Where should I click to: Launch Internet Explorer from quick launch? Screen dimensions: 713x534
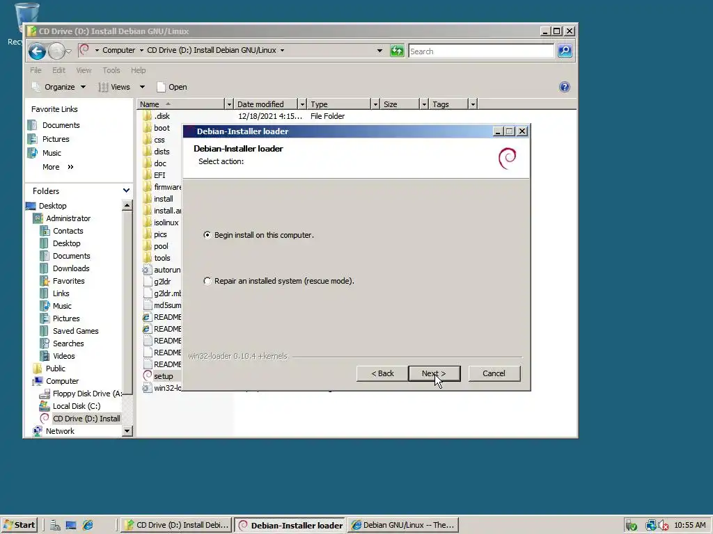(x=88, y=525)
